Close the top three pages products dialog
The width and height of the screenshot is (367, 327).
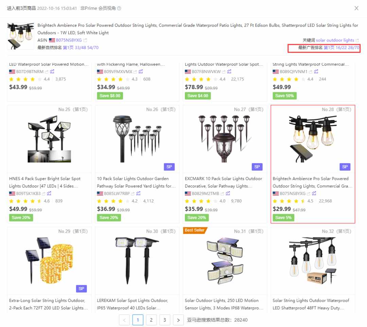click(356, 8)
